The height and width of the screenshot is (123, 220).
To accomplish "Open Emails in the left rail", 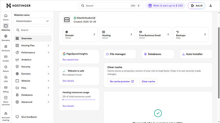I will pos(6,58).
